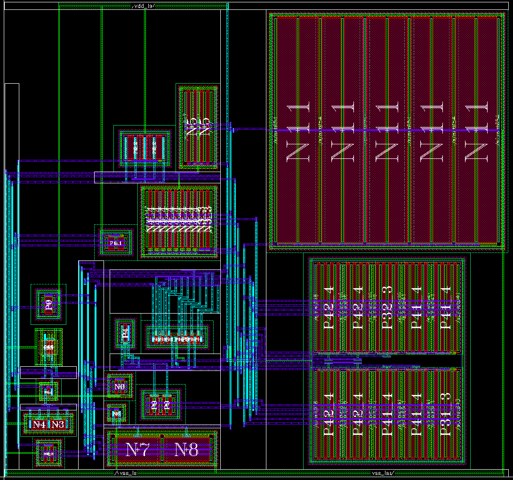Select the N0 transistor cell
Viewport: 513px width, 480px height.
click(x=120, y=386)
